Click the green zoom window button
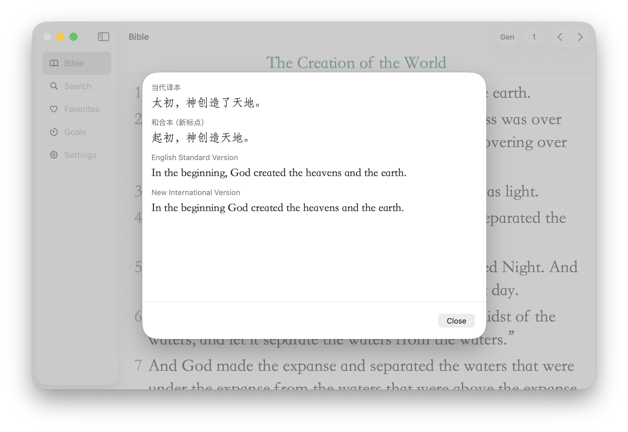This screenshot has height=432, width=628. [73, 37]
